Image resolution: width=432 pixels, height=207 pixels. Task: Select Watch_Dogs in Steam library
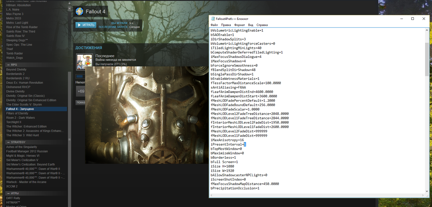tap(14, 58)
